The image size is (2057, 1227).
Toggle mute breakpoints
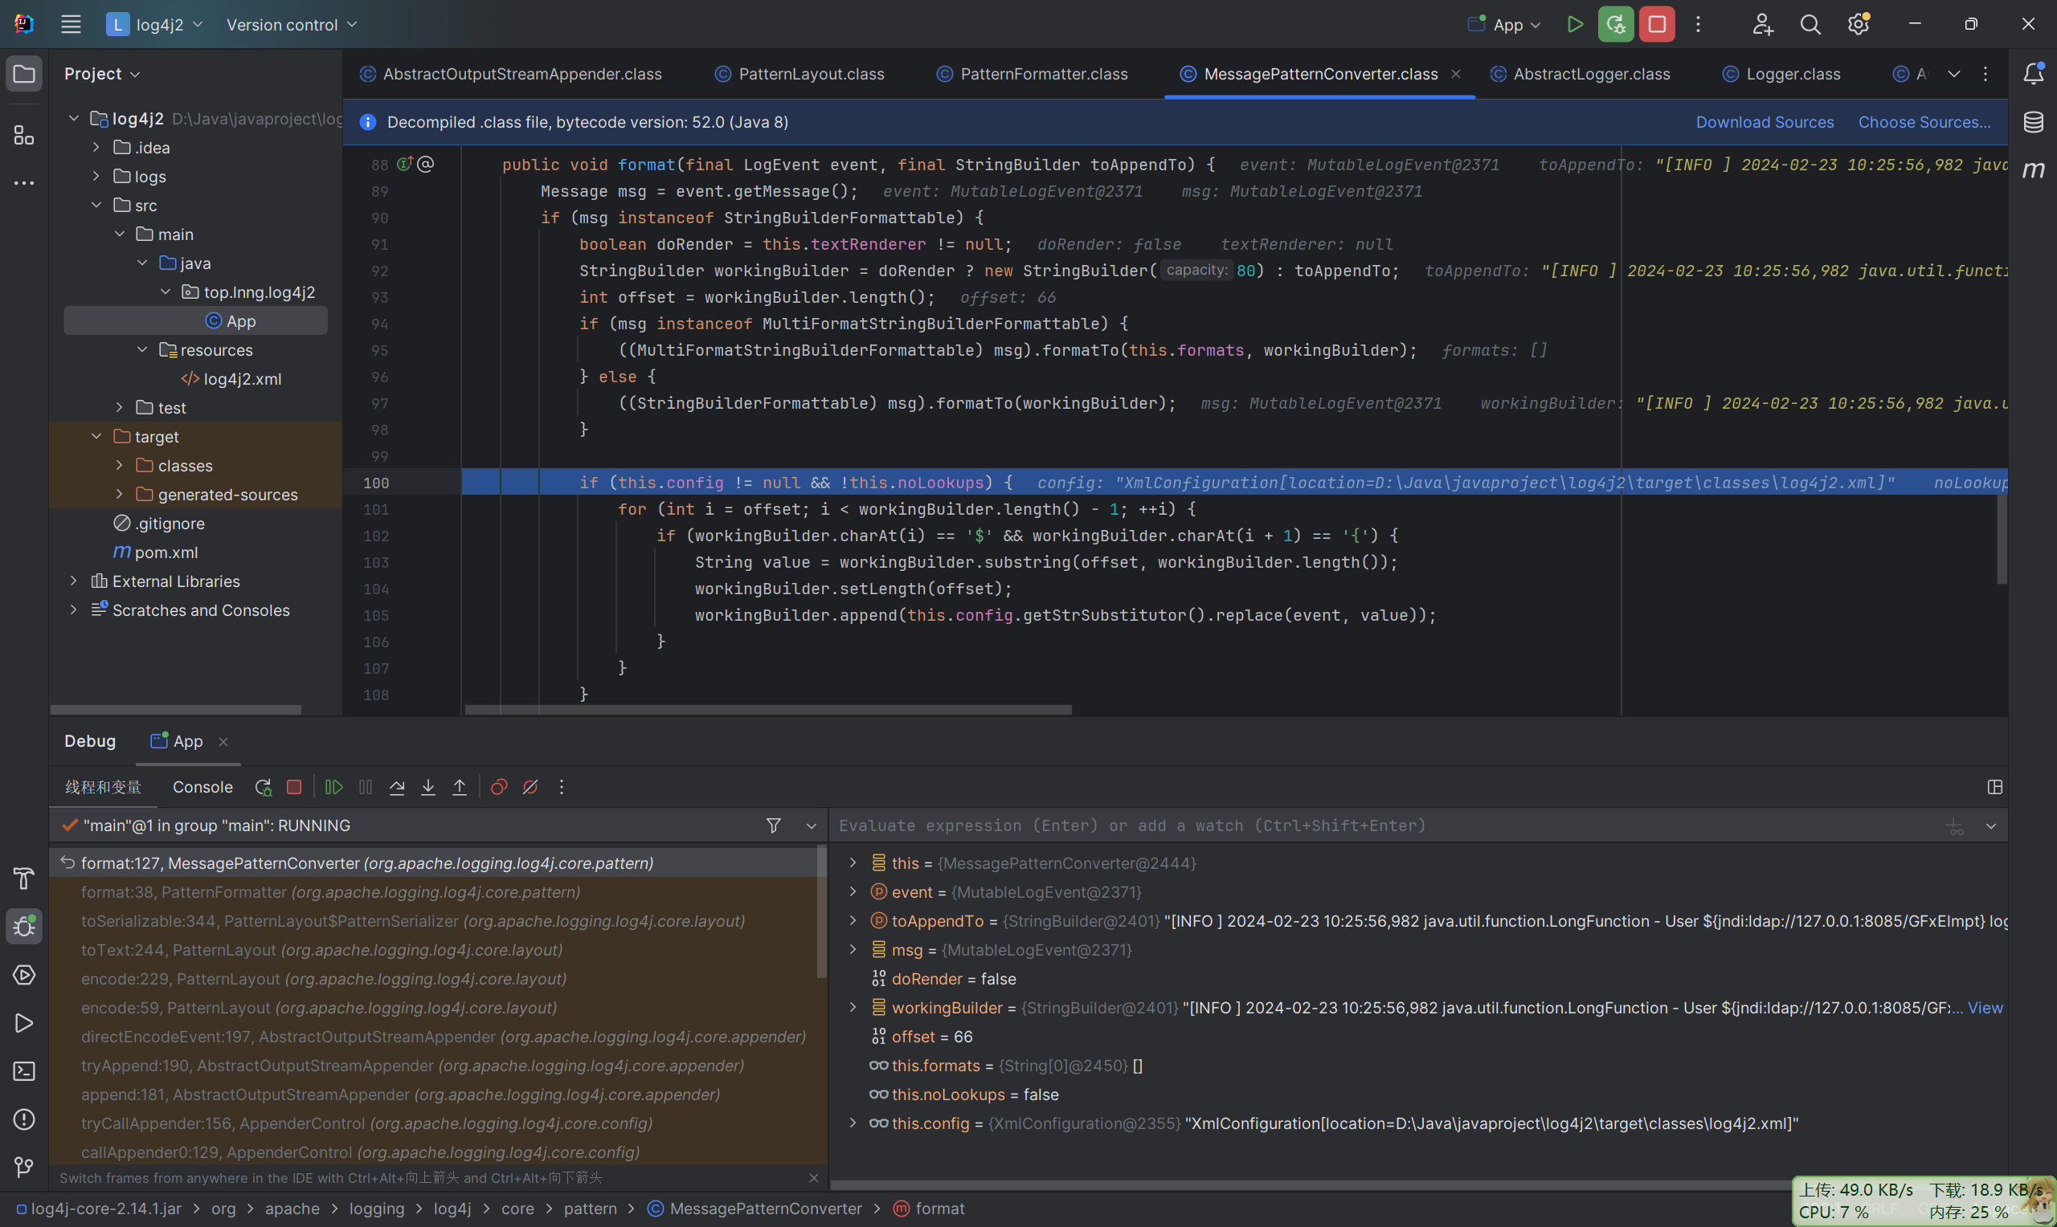click(530, 787)
